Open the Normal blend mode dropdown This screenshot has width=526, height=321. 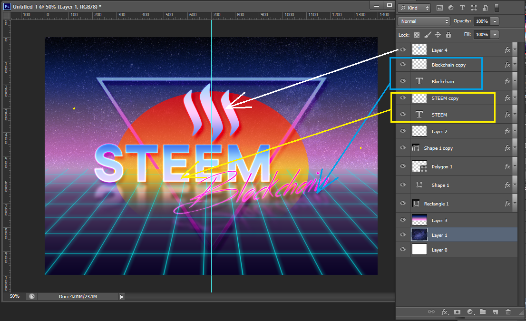click(424, 21)
